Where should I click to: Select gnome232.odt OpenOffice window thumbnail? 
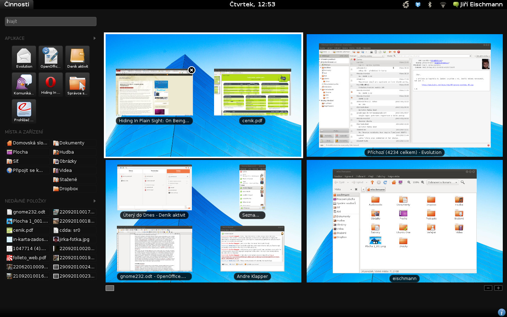click(x=155, y=249)
